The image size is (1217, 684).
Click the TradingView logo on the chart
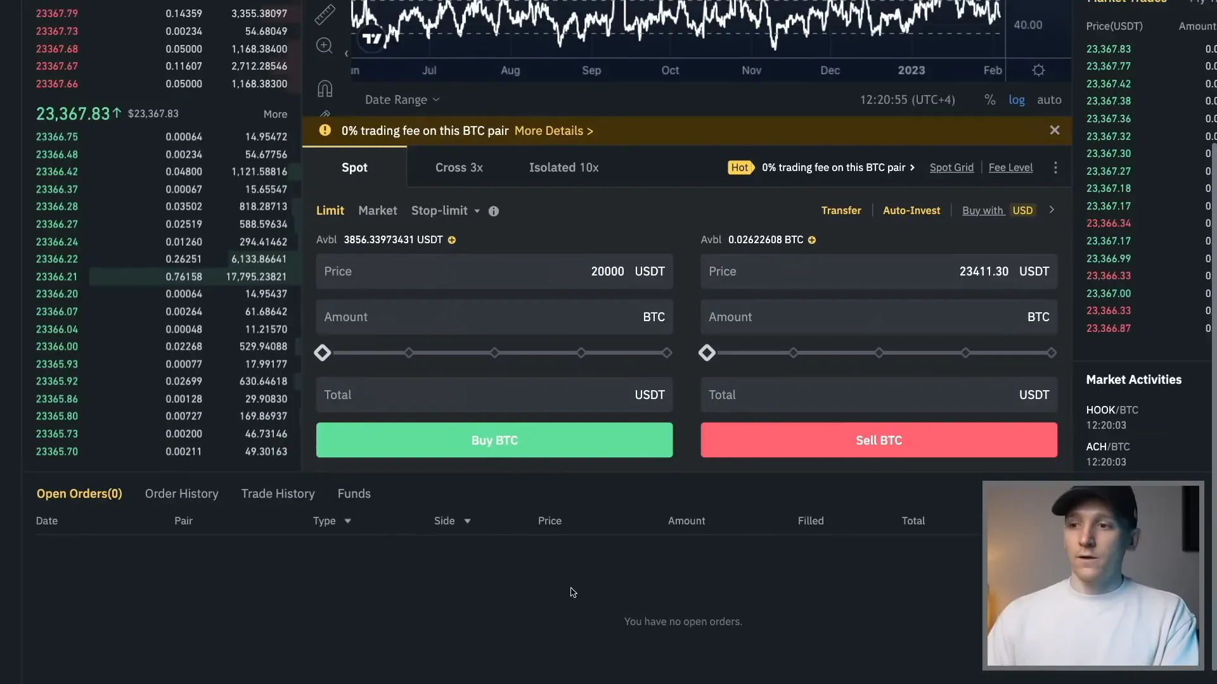coord(372,39)
